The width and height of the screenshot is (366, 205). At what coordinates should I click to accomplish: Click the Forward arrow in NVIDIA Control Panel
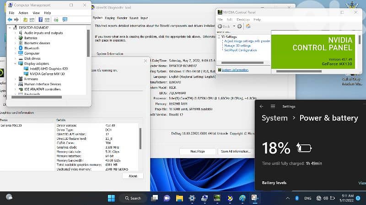pyautogui.click(x=239, y=26)
